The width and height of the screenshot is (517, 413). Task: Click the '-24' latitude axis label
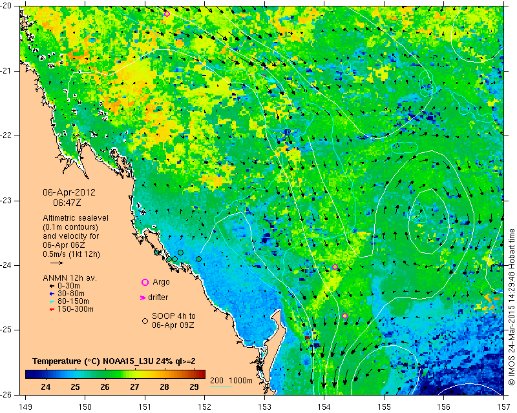pos(6,265)
